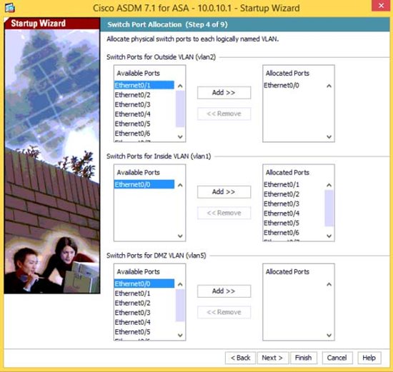Click up arrow of DMZ VLAN allocated ports scrollbar
This screenshot has height=372, width=393.
click(x=329, y=284)
